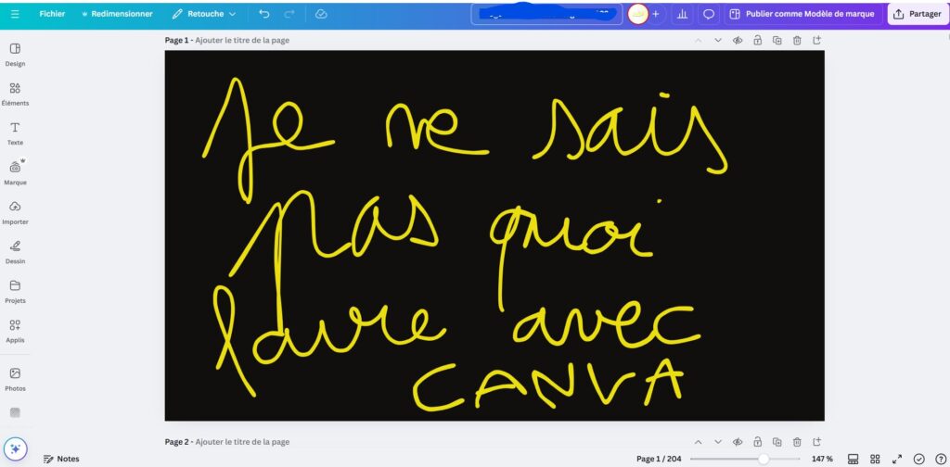The image size is (950, 467).
Task: Switch to grid view of pages
Action: 875,459
